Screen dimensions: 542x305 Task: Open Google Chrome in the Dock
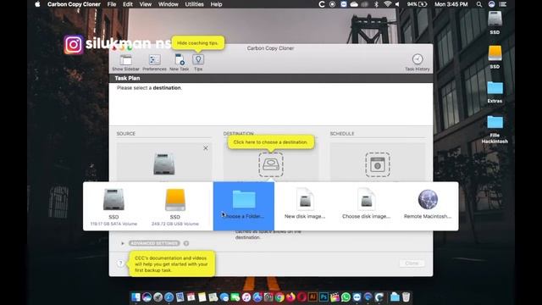(279, 297)
